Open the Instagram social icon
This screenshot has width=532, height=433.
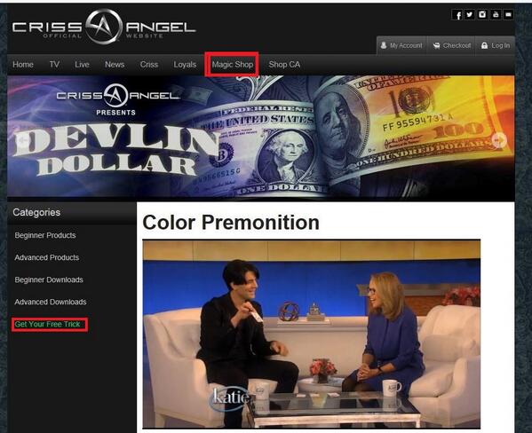[482, 14]
